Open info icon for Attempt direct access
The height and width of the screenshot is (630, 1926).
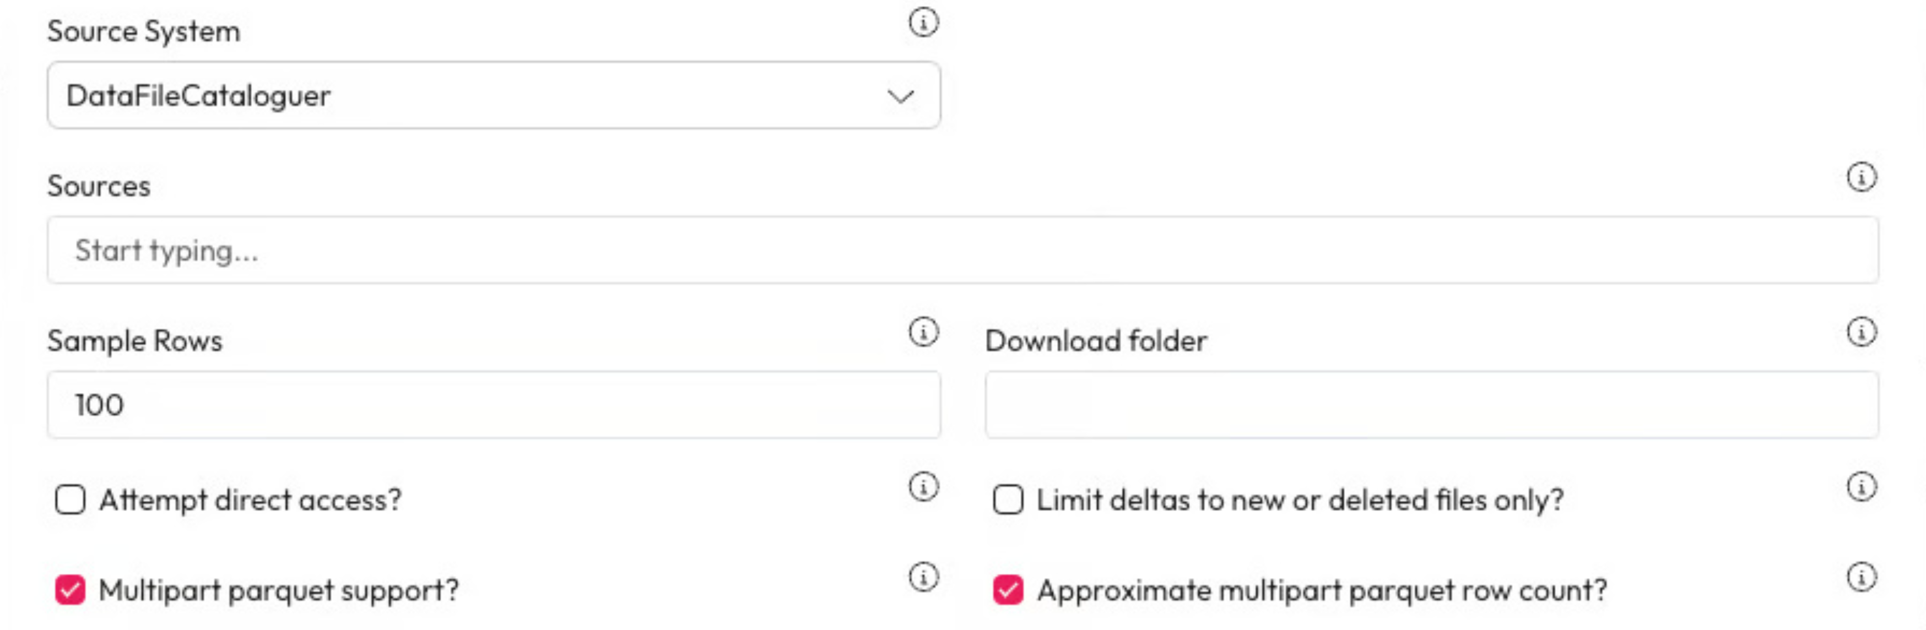click(x=923, y=486)
